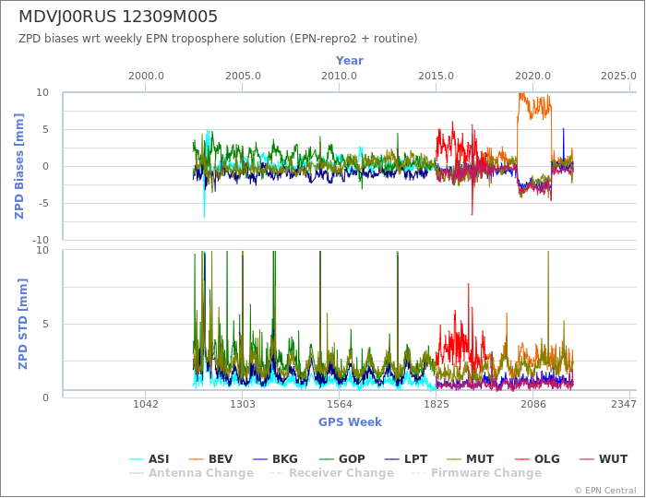Viewport: 646px width, 498px height.
Task: Hide the MUT series via legend
Action: pyautogui.click(x=470, y=459)
